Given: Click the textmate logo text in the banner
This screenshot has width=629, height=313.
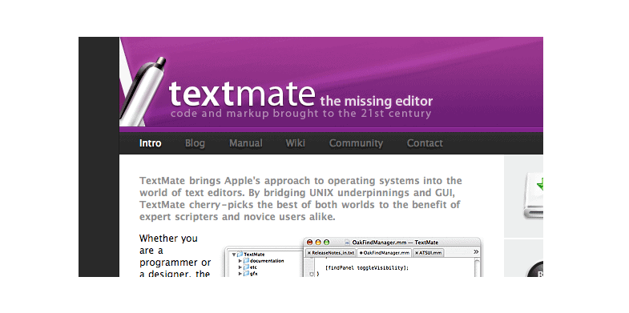Looking at the screenshot, I should click(242, 94).
